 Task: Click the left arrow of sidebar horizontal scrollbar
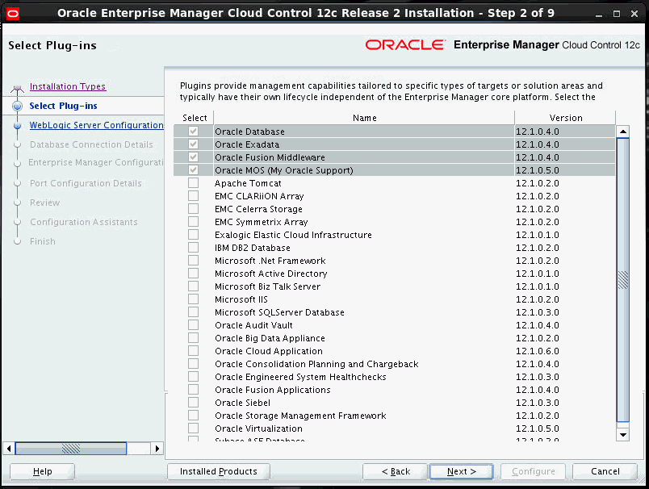(x=9, y=449)
